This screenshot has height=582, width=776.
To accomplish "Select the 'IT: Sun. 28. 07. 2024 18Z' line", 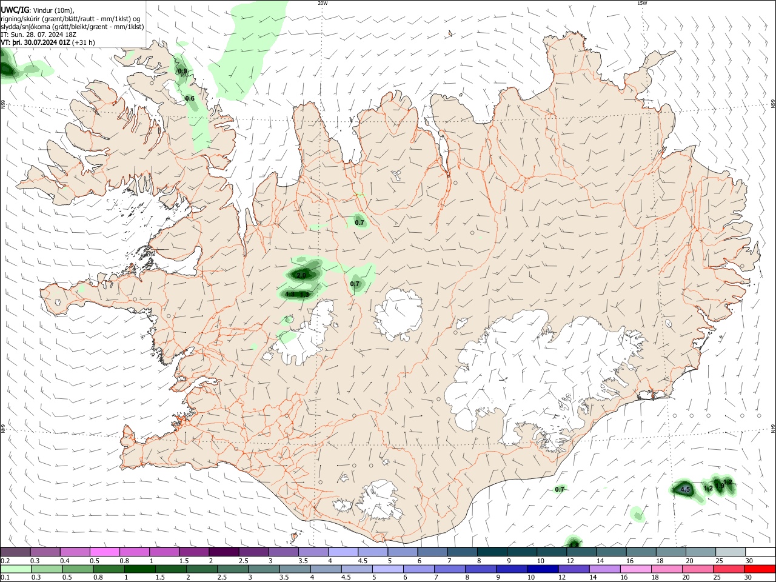I will click(x=38, y=35).
